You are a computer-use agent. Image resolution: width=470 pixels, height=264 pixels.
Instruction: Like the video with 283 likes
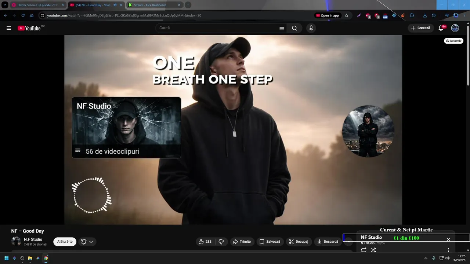205,242
